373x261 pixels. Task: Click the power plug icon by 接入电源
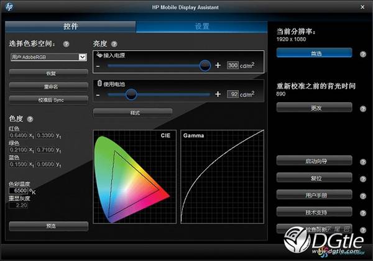point(99,55)
